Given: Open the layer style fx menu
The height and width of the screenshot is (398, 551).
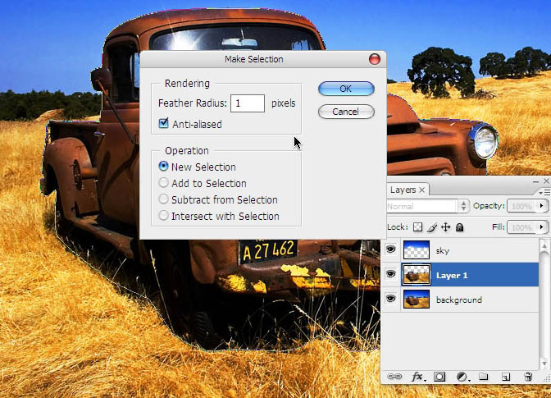Looking at the screenshot, I should [x=418, y=377].
